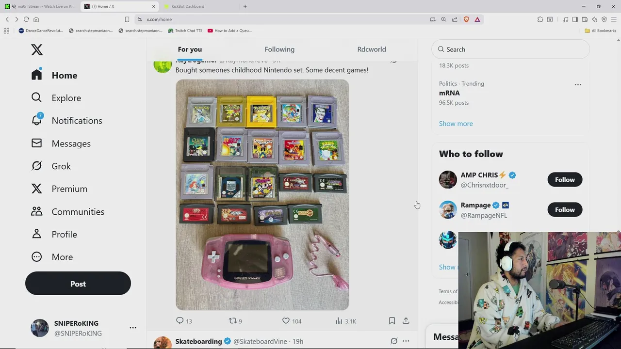Open the Game Boy games photo
Image resolution: width=621 pixels, height=349 pixels.
262,195
